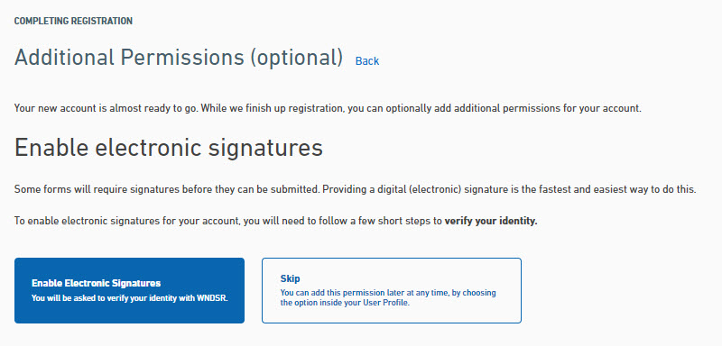Select the blue Enable Electronic Signatures button
This screenshot has width=722, height=346.
[129, 290]
